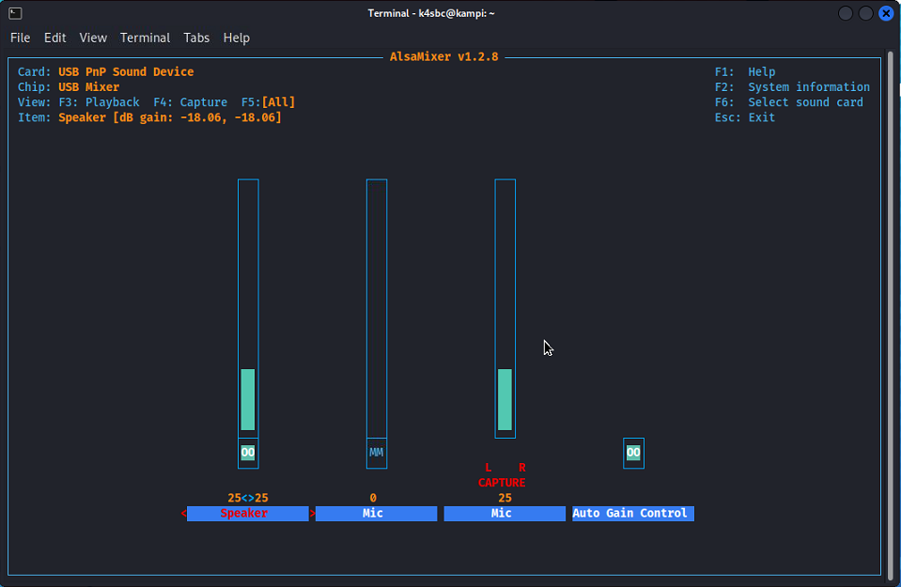Click the Mic playback volume bar
This screenshot has height=587, width=901.
click(x=377, y=308)
